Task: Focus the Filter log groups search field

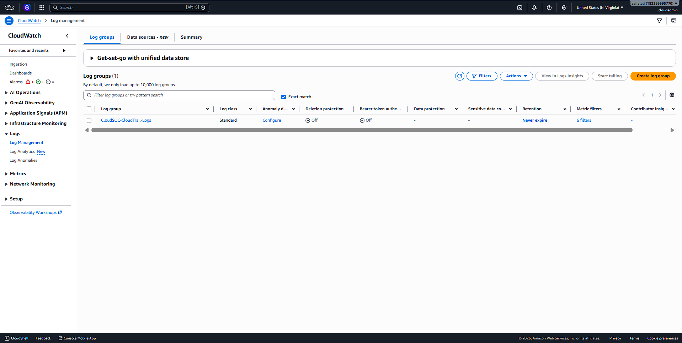Action: [x=179, y=95]
